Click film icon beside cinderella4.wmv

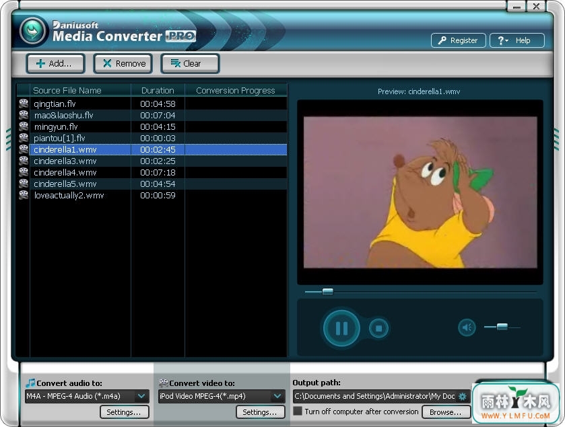[x=24, y=172]
